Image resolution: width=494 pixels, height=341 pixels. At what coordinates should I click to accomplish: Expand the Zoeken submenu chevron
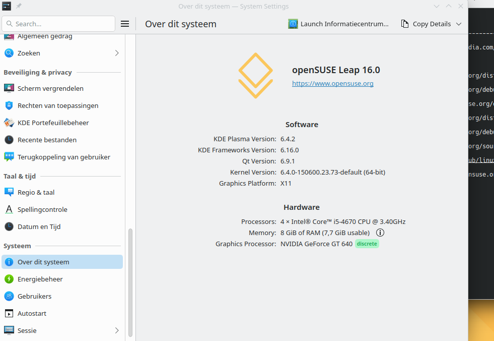click(117, 53)
